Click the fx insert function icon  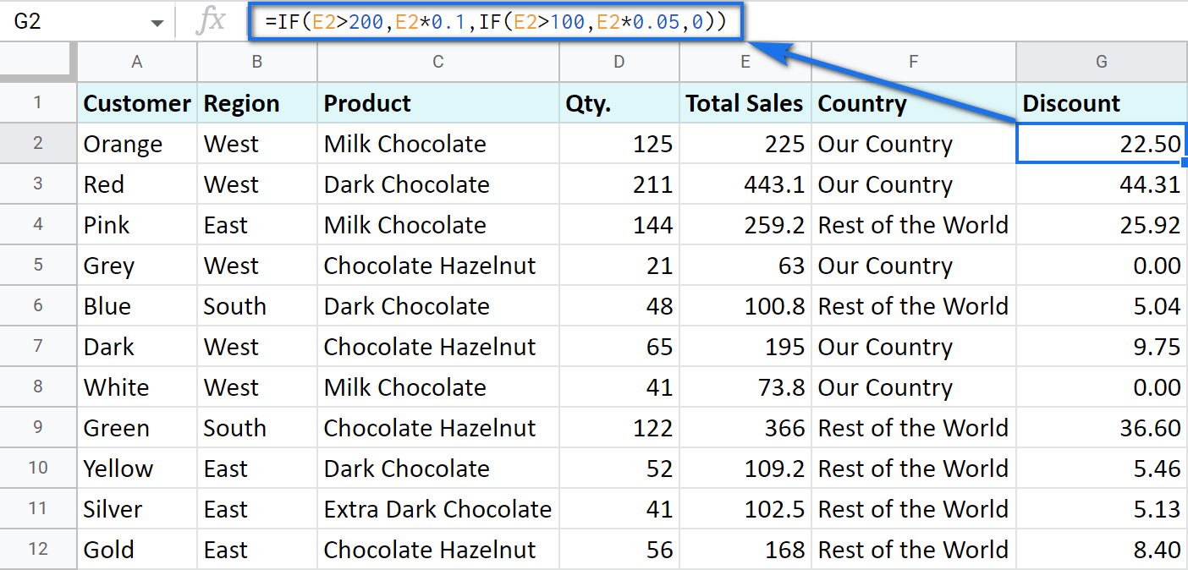tap(212, 21)
